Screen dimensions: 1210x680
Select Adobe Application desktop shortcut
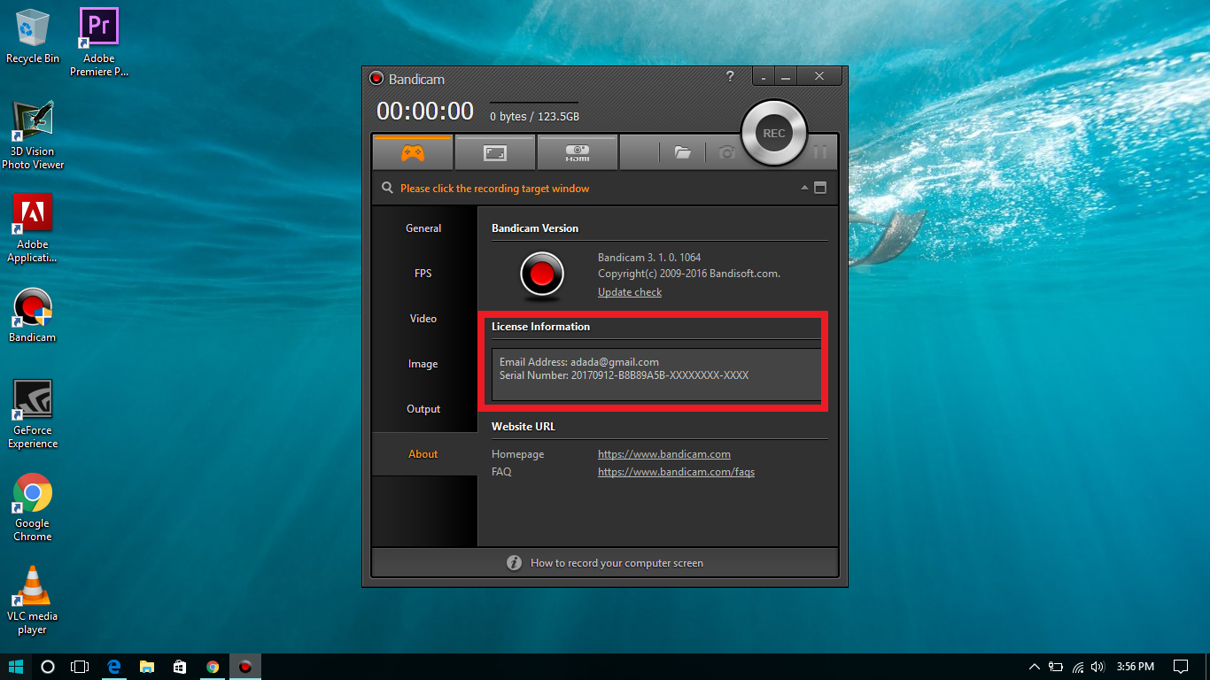pos(33,228)
